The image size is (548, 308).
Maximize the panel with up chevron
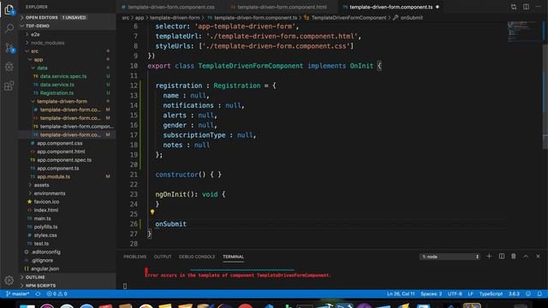click(x=526, y=257)
